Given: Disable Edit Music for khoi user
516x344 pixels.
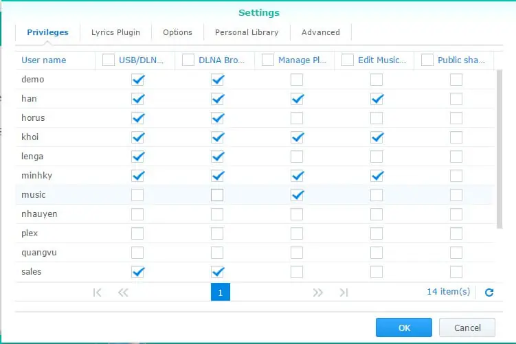Looking at the screenshot, I should tap(377, 137).
